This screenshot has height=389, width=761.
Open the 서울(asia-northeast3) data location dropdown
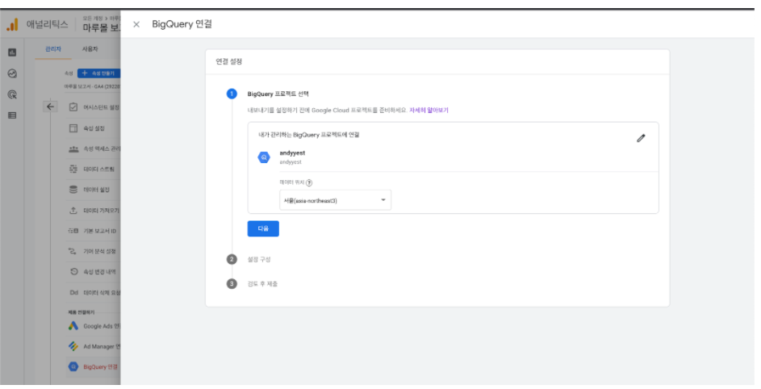pyautogui.click(x=335, y=200)
